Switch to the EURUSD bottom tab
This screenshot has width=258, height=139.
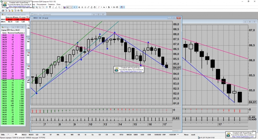pos(158,135)
